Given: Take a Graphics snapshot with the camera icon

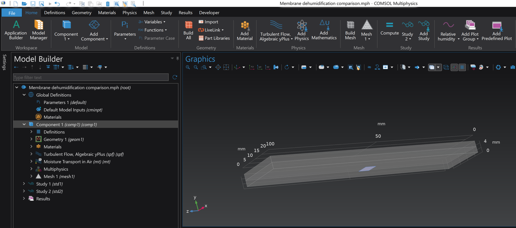Looking at the screenshot, I should click(512, 67).
